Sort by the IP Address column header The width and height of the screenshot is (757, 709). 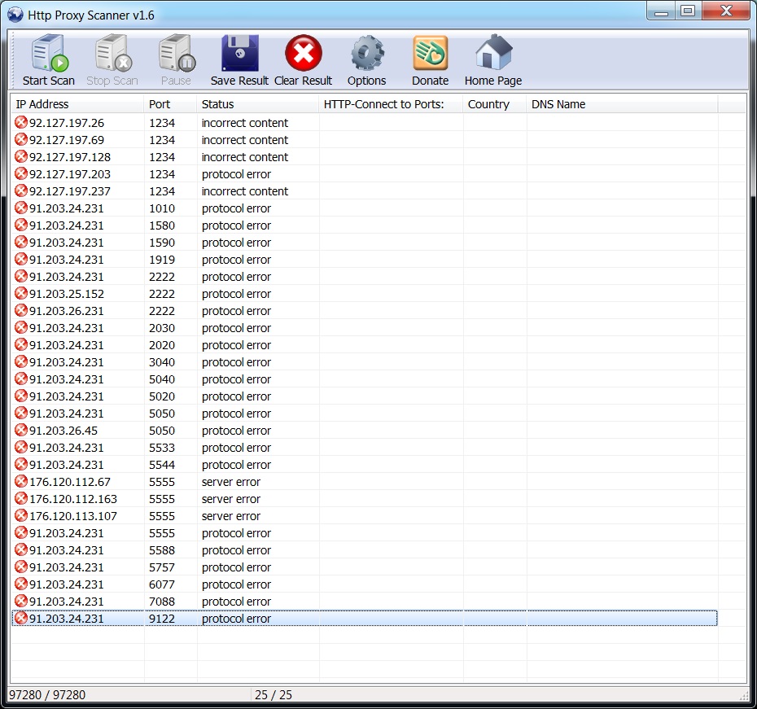tap(77, 104)
